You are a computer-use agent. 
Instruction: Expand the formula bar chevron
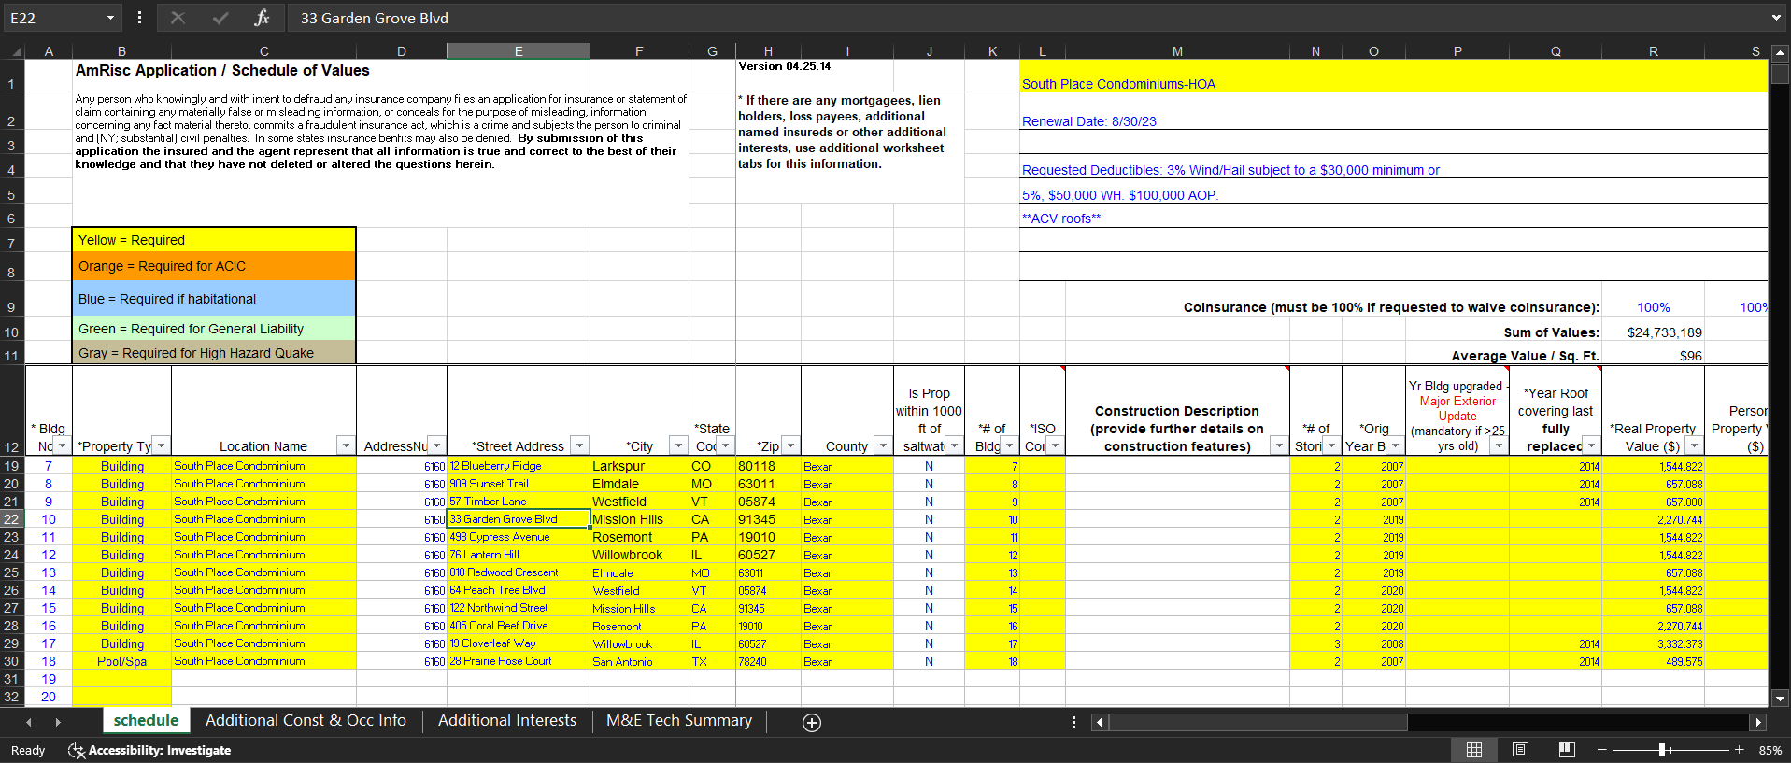point(1776,18)
